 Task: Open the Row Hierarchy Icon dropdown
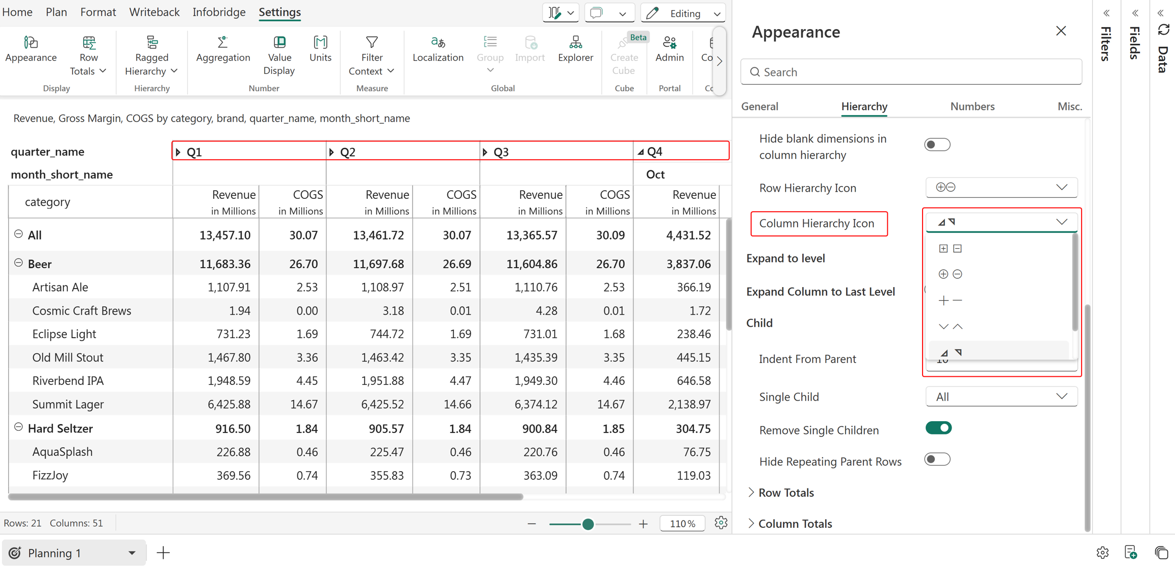(x=1001, y=188)
